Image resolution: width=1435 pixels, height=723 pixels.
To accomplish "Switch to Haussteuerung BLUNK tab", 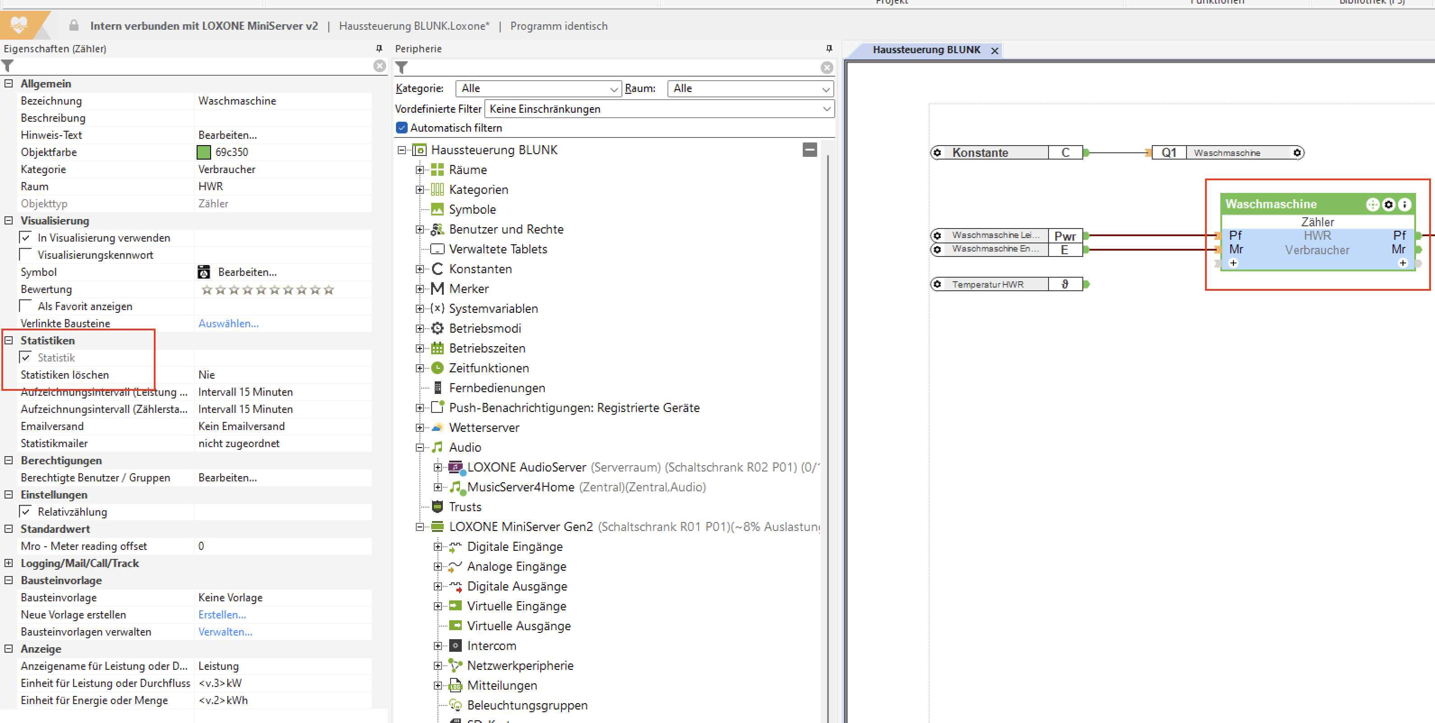I will click(926, 50).
